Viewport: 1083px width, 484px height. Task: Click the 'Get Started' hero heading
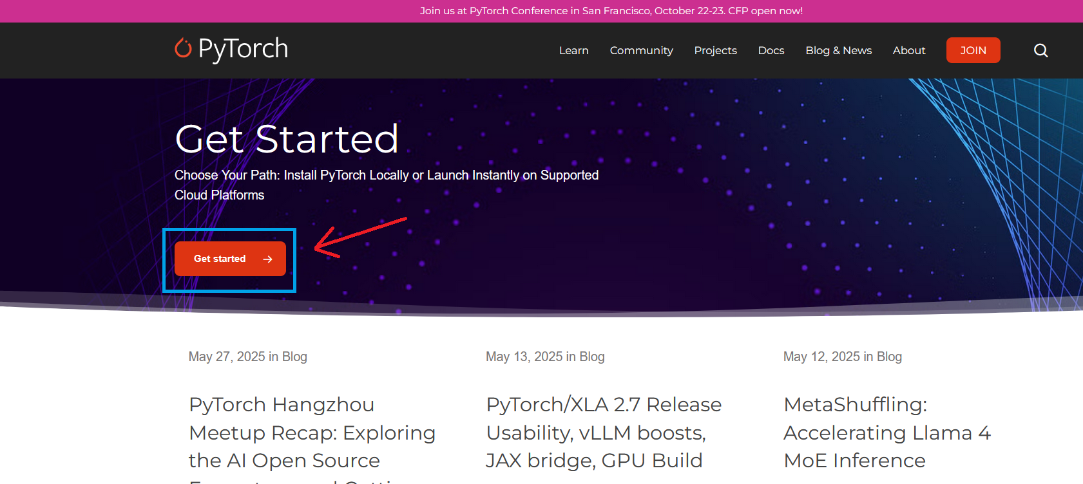(287, 138)
